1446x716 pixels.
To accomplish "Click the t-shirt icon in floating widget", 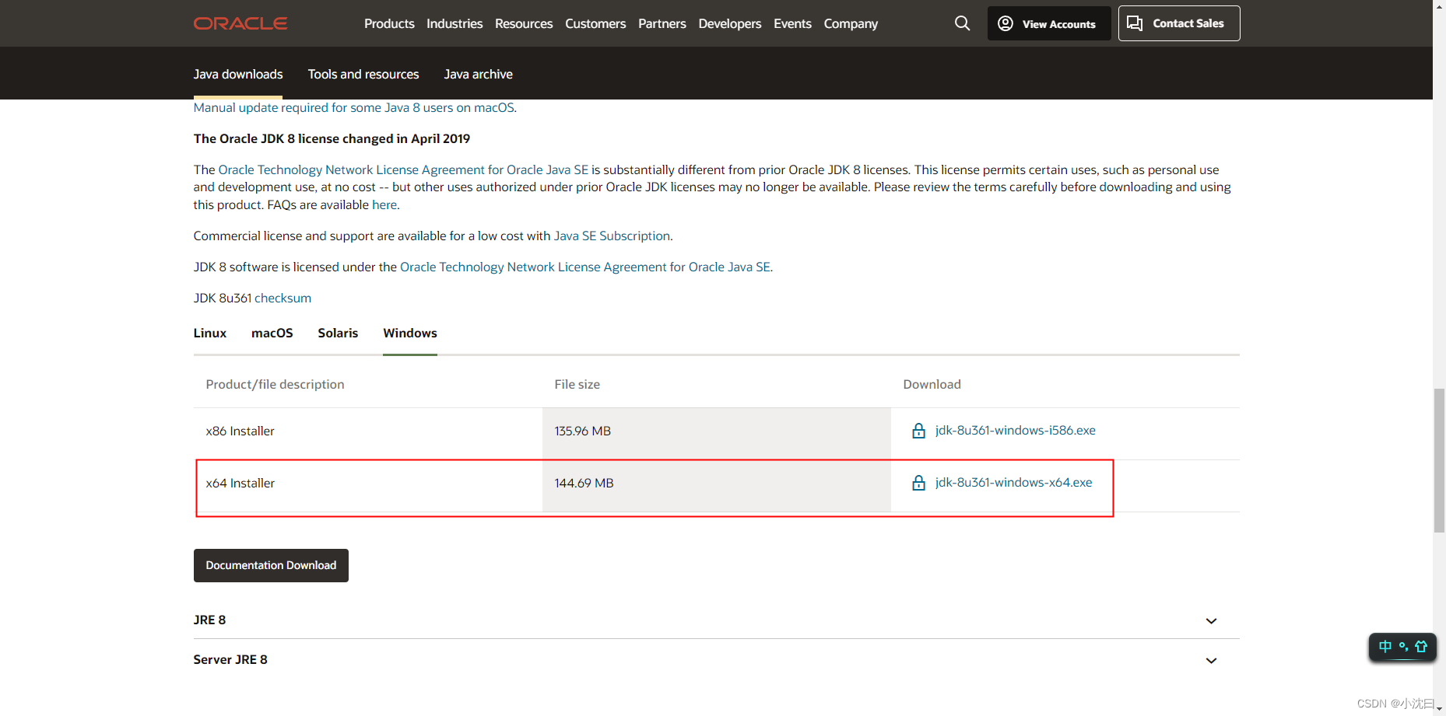I will tap(1421, 646).
